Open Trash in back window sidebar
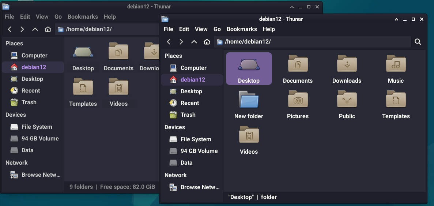 pos(33,102)
